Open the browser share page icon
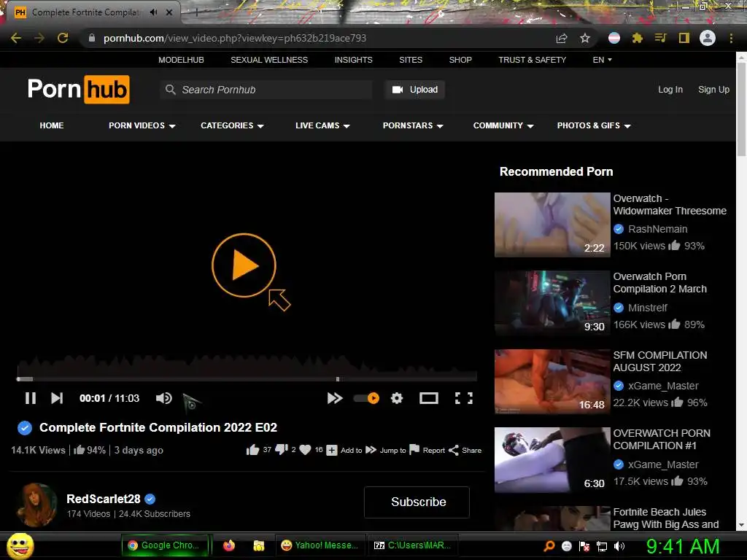The height and width of the screenshot is (560, 747). point(562,38)
